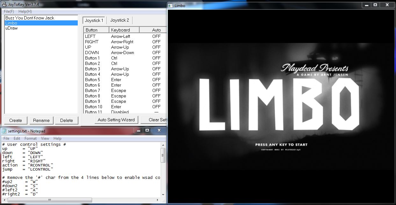Select the LEFT button row

[x=125, y=36]
